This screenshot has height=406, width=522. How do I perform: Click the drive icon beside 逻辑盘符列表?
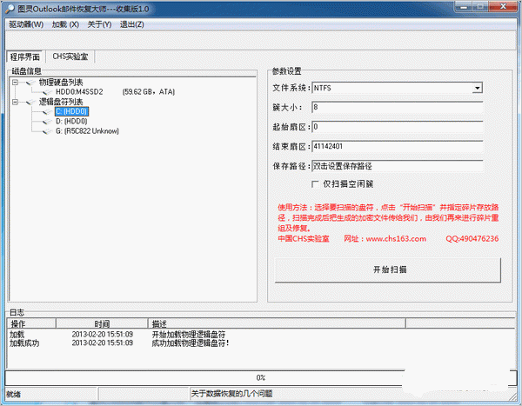tap(30, 102)
